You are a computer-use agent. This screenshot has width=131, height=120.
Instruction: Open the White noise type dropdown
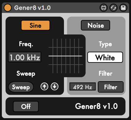(105, 57)
